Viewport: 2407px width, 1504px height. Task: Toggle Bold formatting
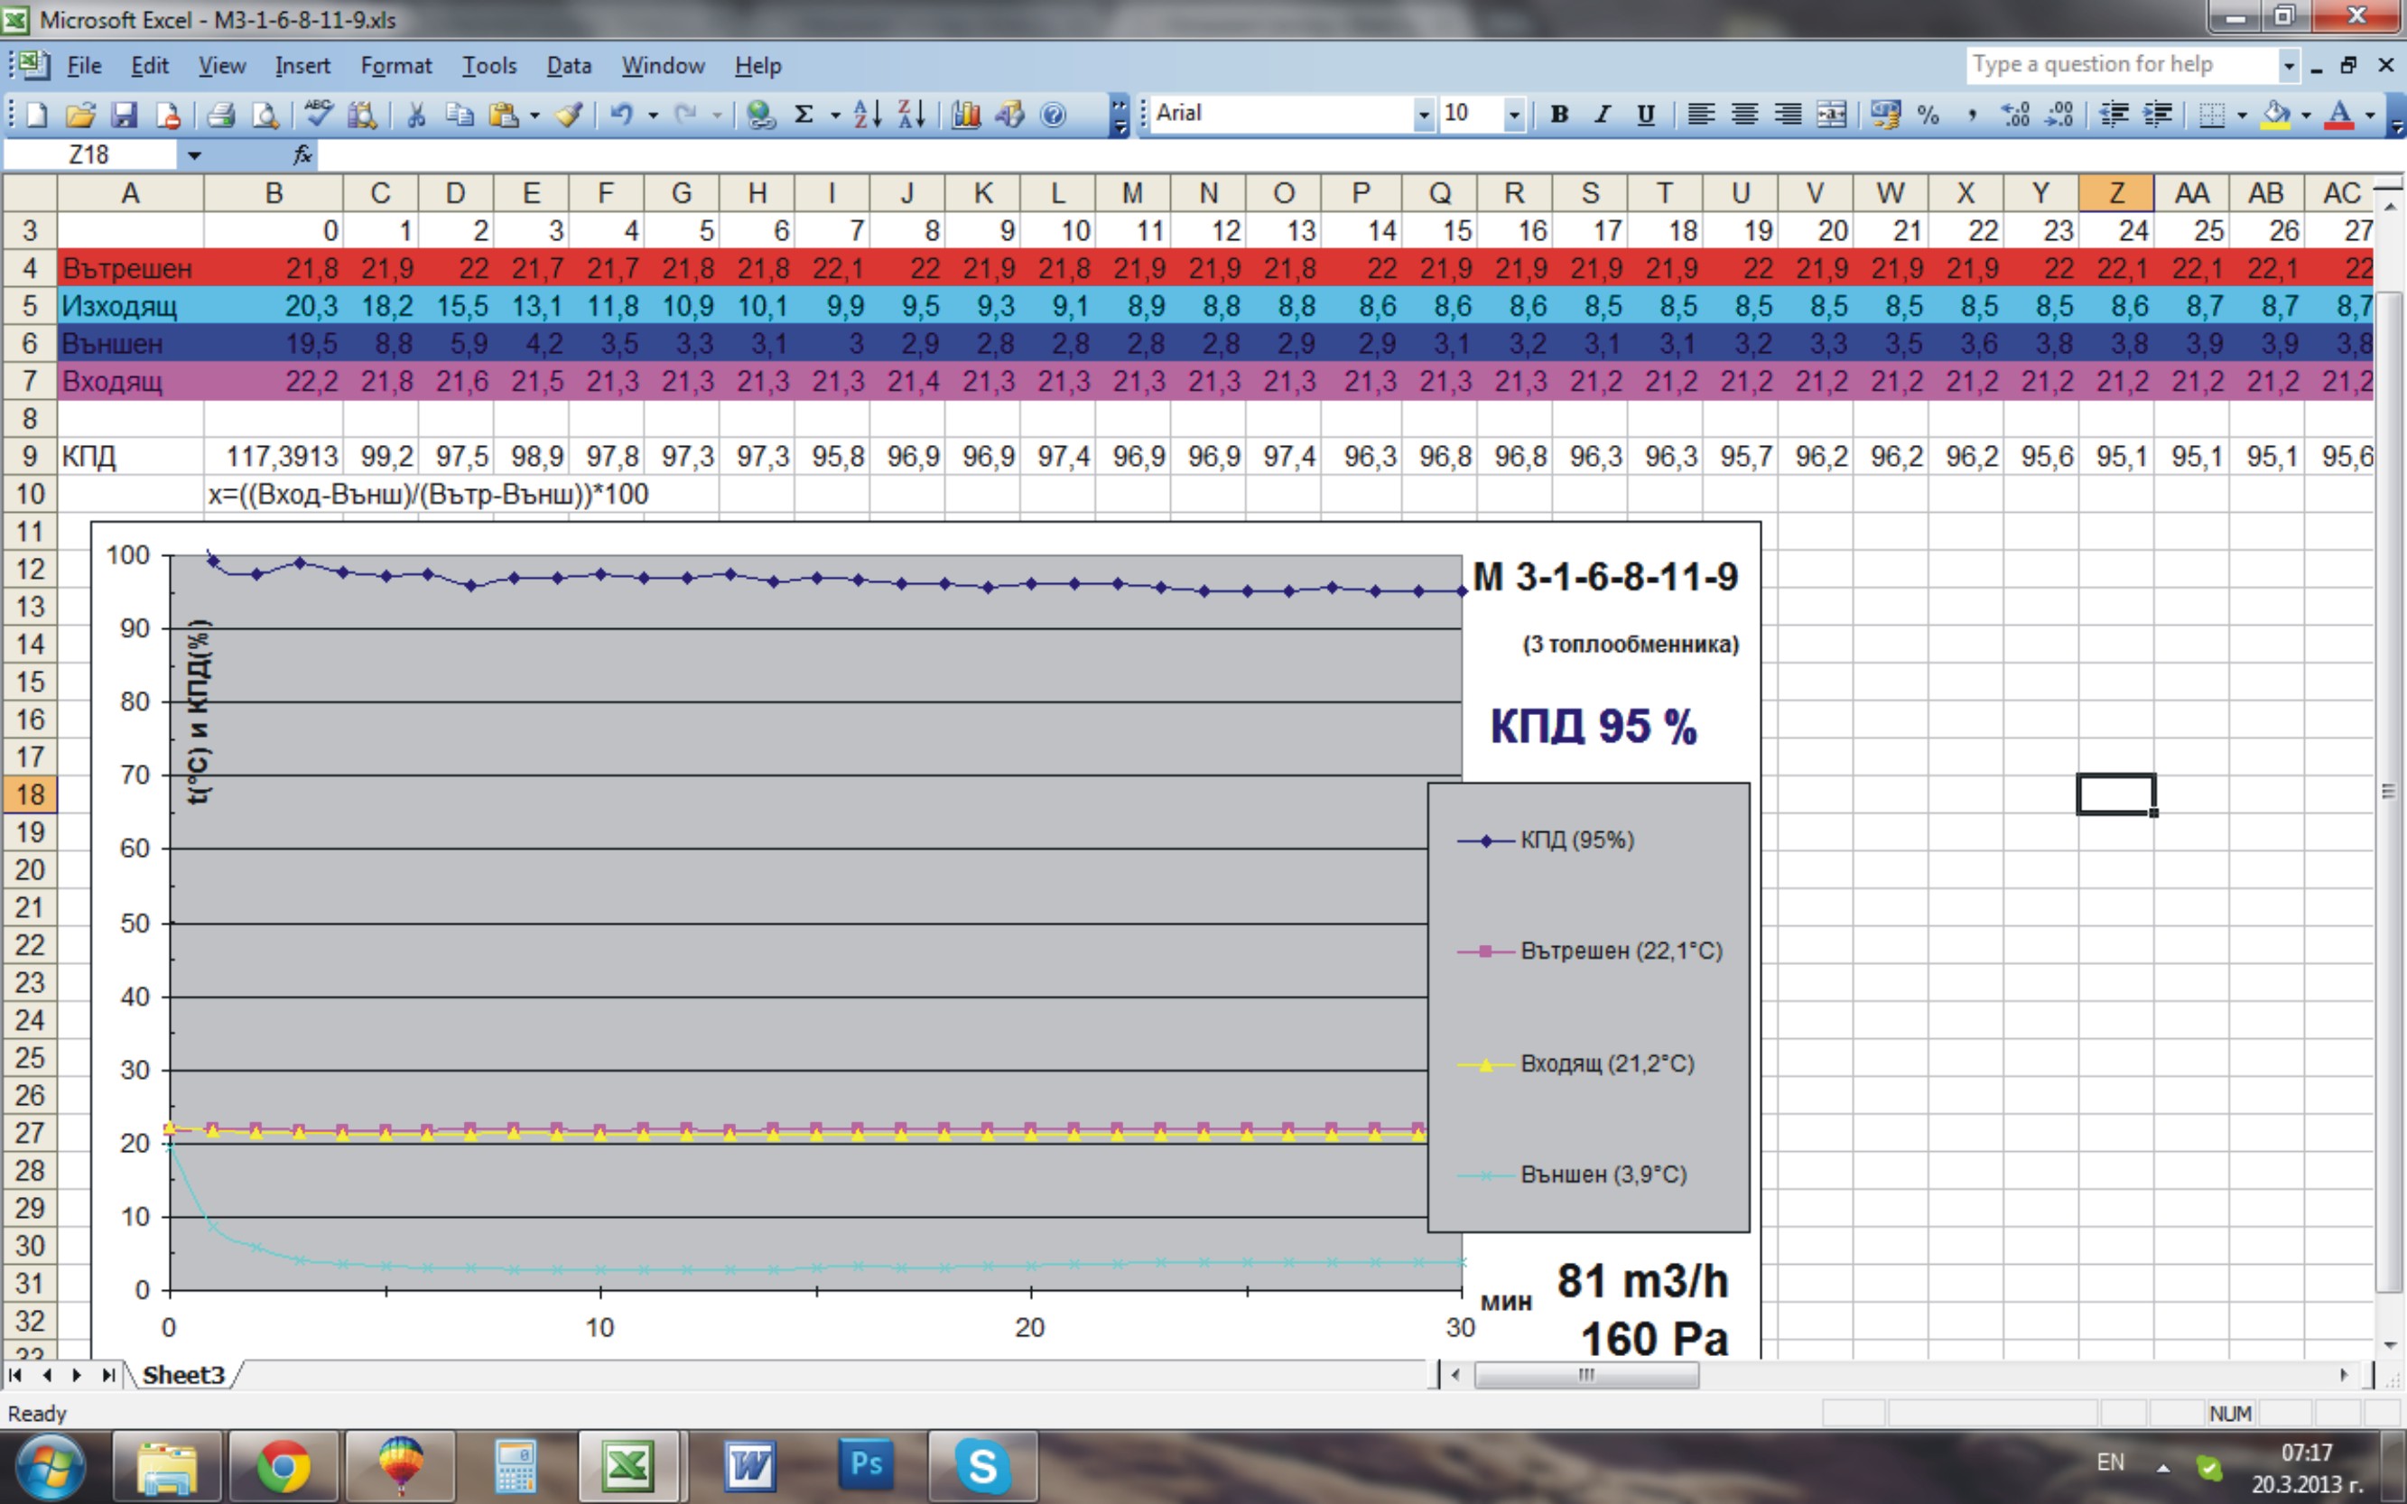(x=1559, y=115)
